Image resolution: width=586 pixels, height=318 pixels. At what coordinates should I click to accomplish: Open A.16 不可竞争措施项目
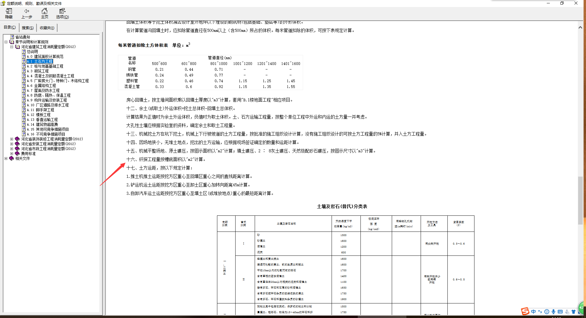coord(46,134)
